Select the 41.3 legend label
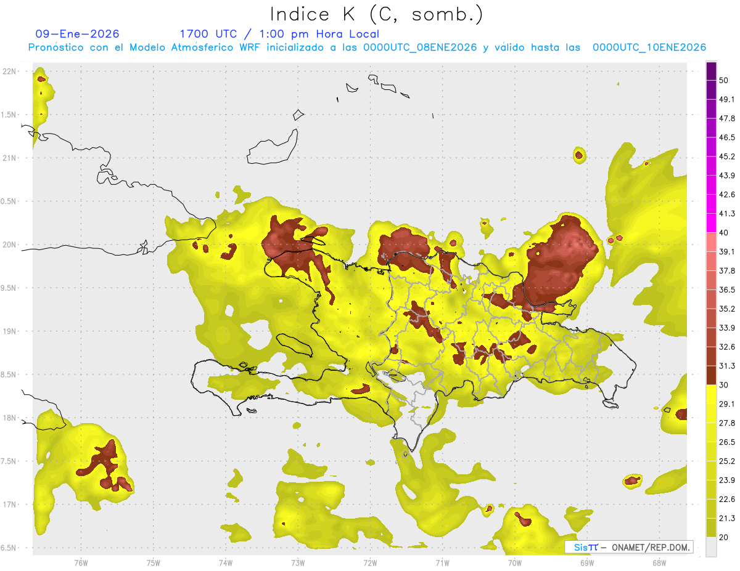The height and width of the screenshot is (571, 740). click(x=726, y=214)
